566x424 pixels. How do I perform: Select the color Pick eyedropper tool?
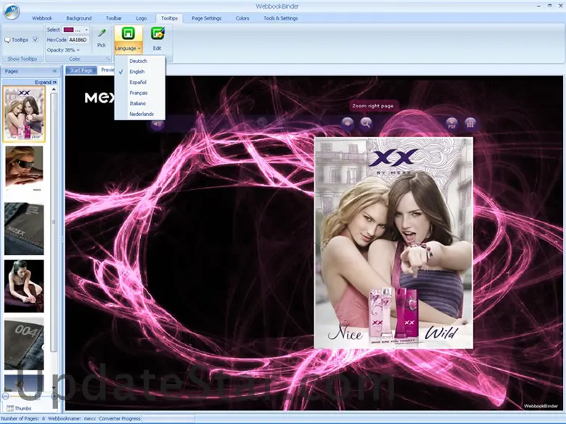pyautogui.click(x=102, y=38)
